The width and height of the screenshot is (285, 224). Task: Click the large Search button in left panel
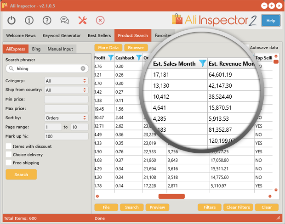coord(21,174)
